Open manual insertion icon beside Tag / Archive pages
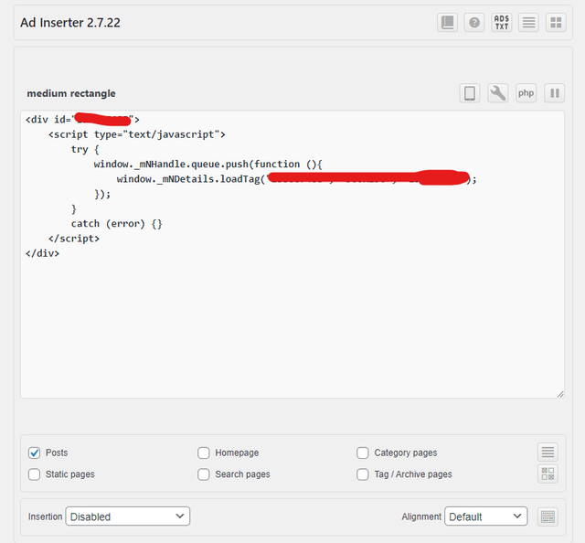The width and height of the screenshot is (585, 543). point(548,474)
